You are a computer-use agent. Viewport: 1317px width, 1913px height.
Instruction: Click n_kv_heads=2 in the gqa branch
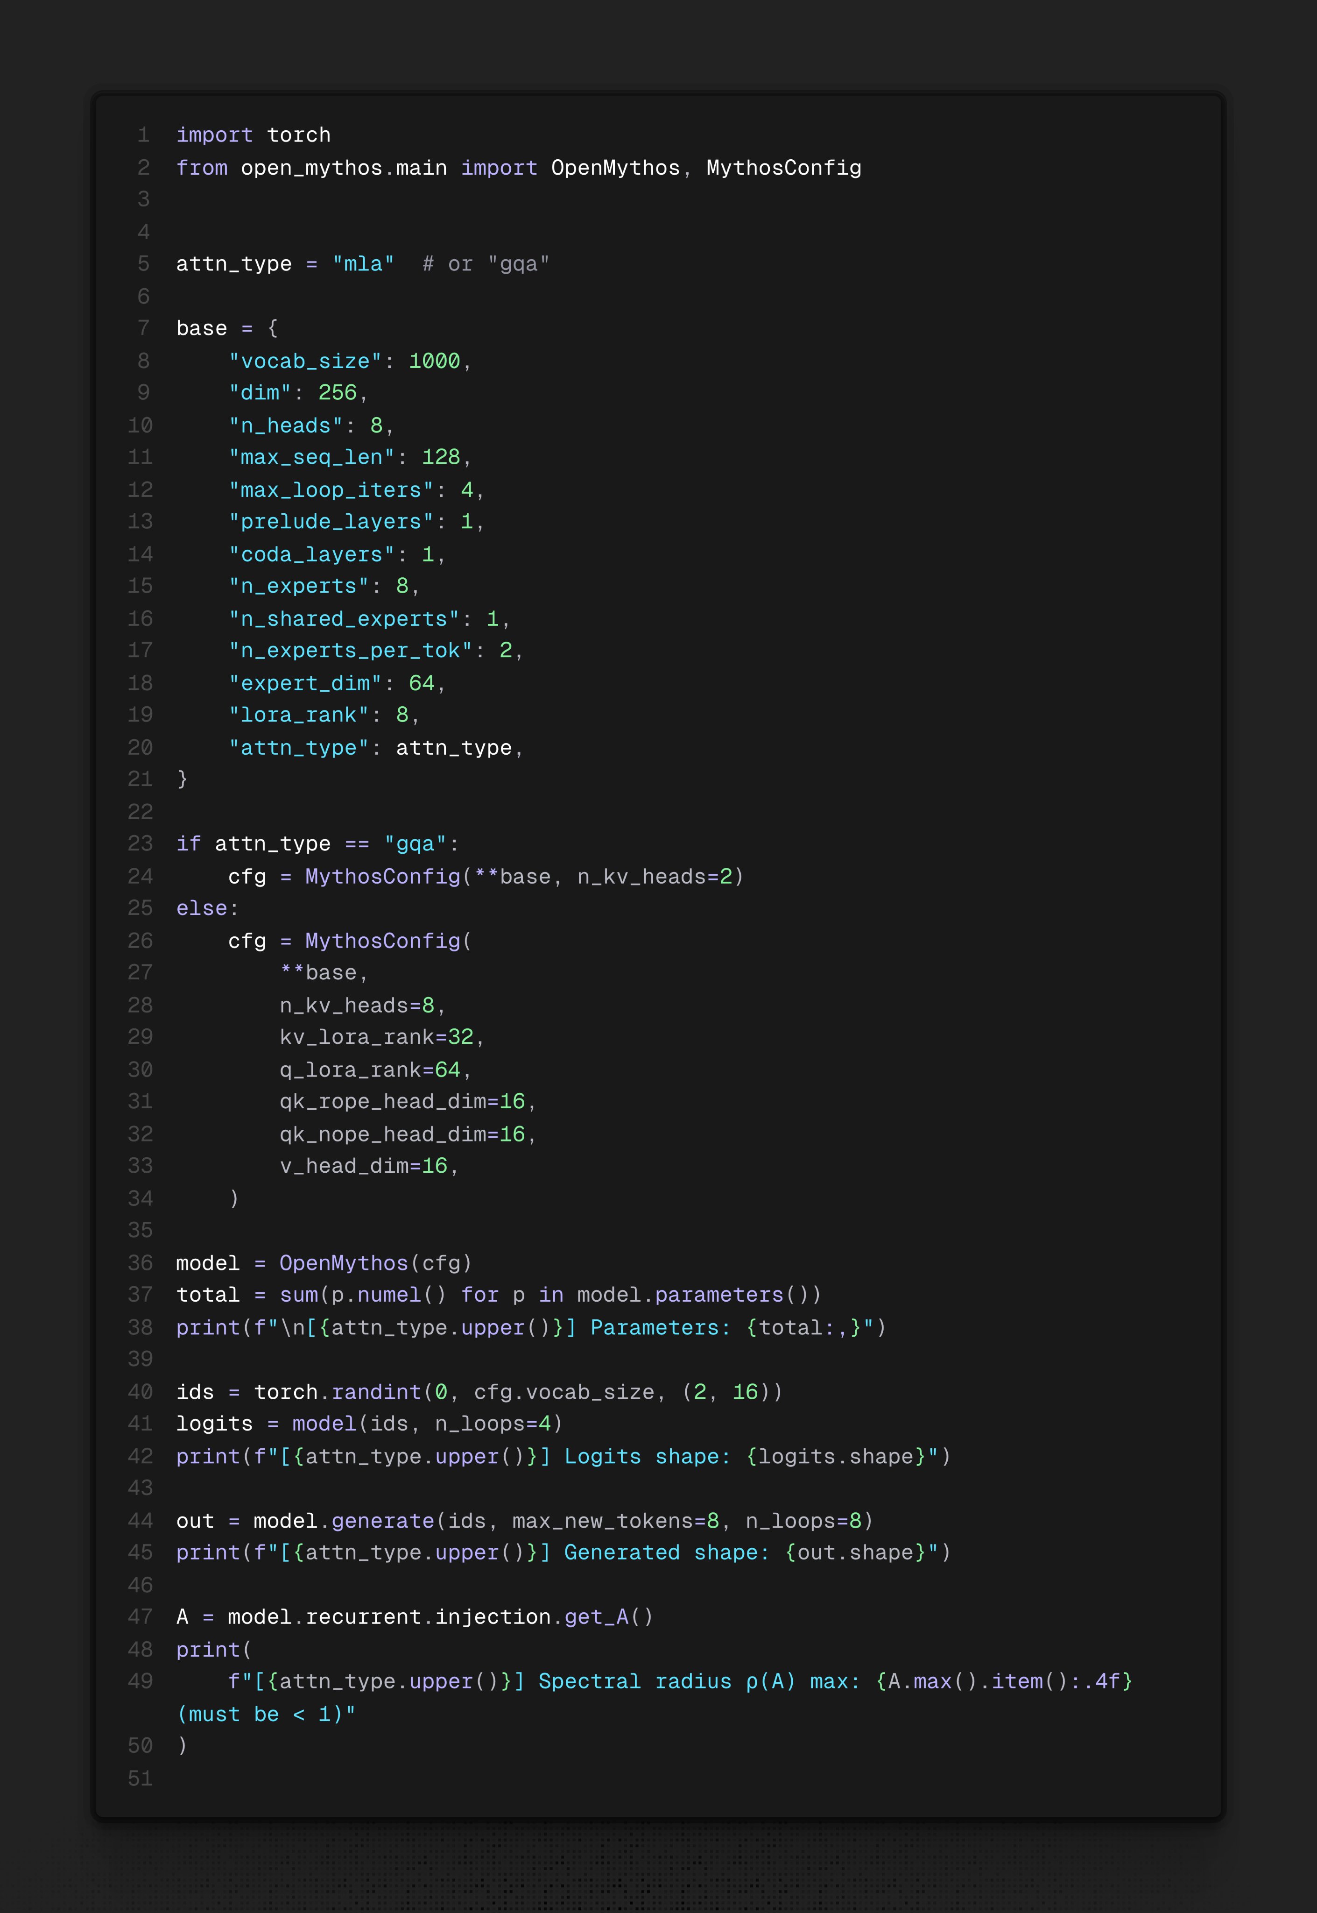[655, 877]
